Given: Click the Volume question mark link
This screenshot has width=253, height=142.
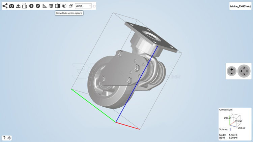Looking at the screenshot, I should click(x=230, y=130).
